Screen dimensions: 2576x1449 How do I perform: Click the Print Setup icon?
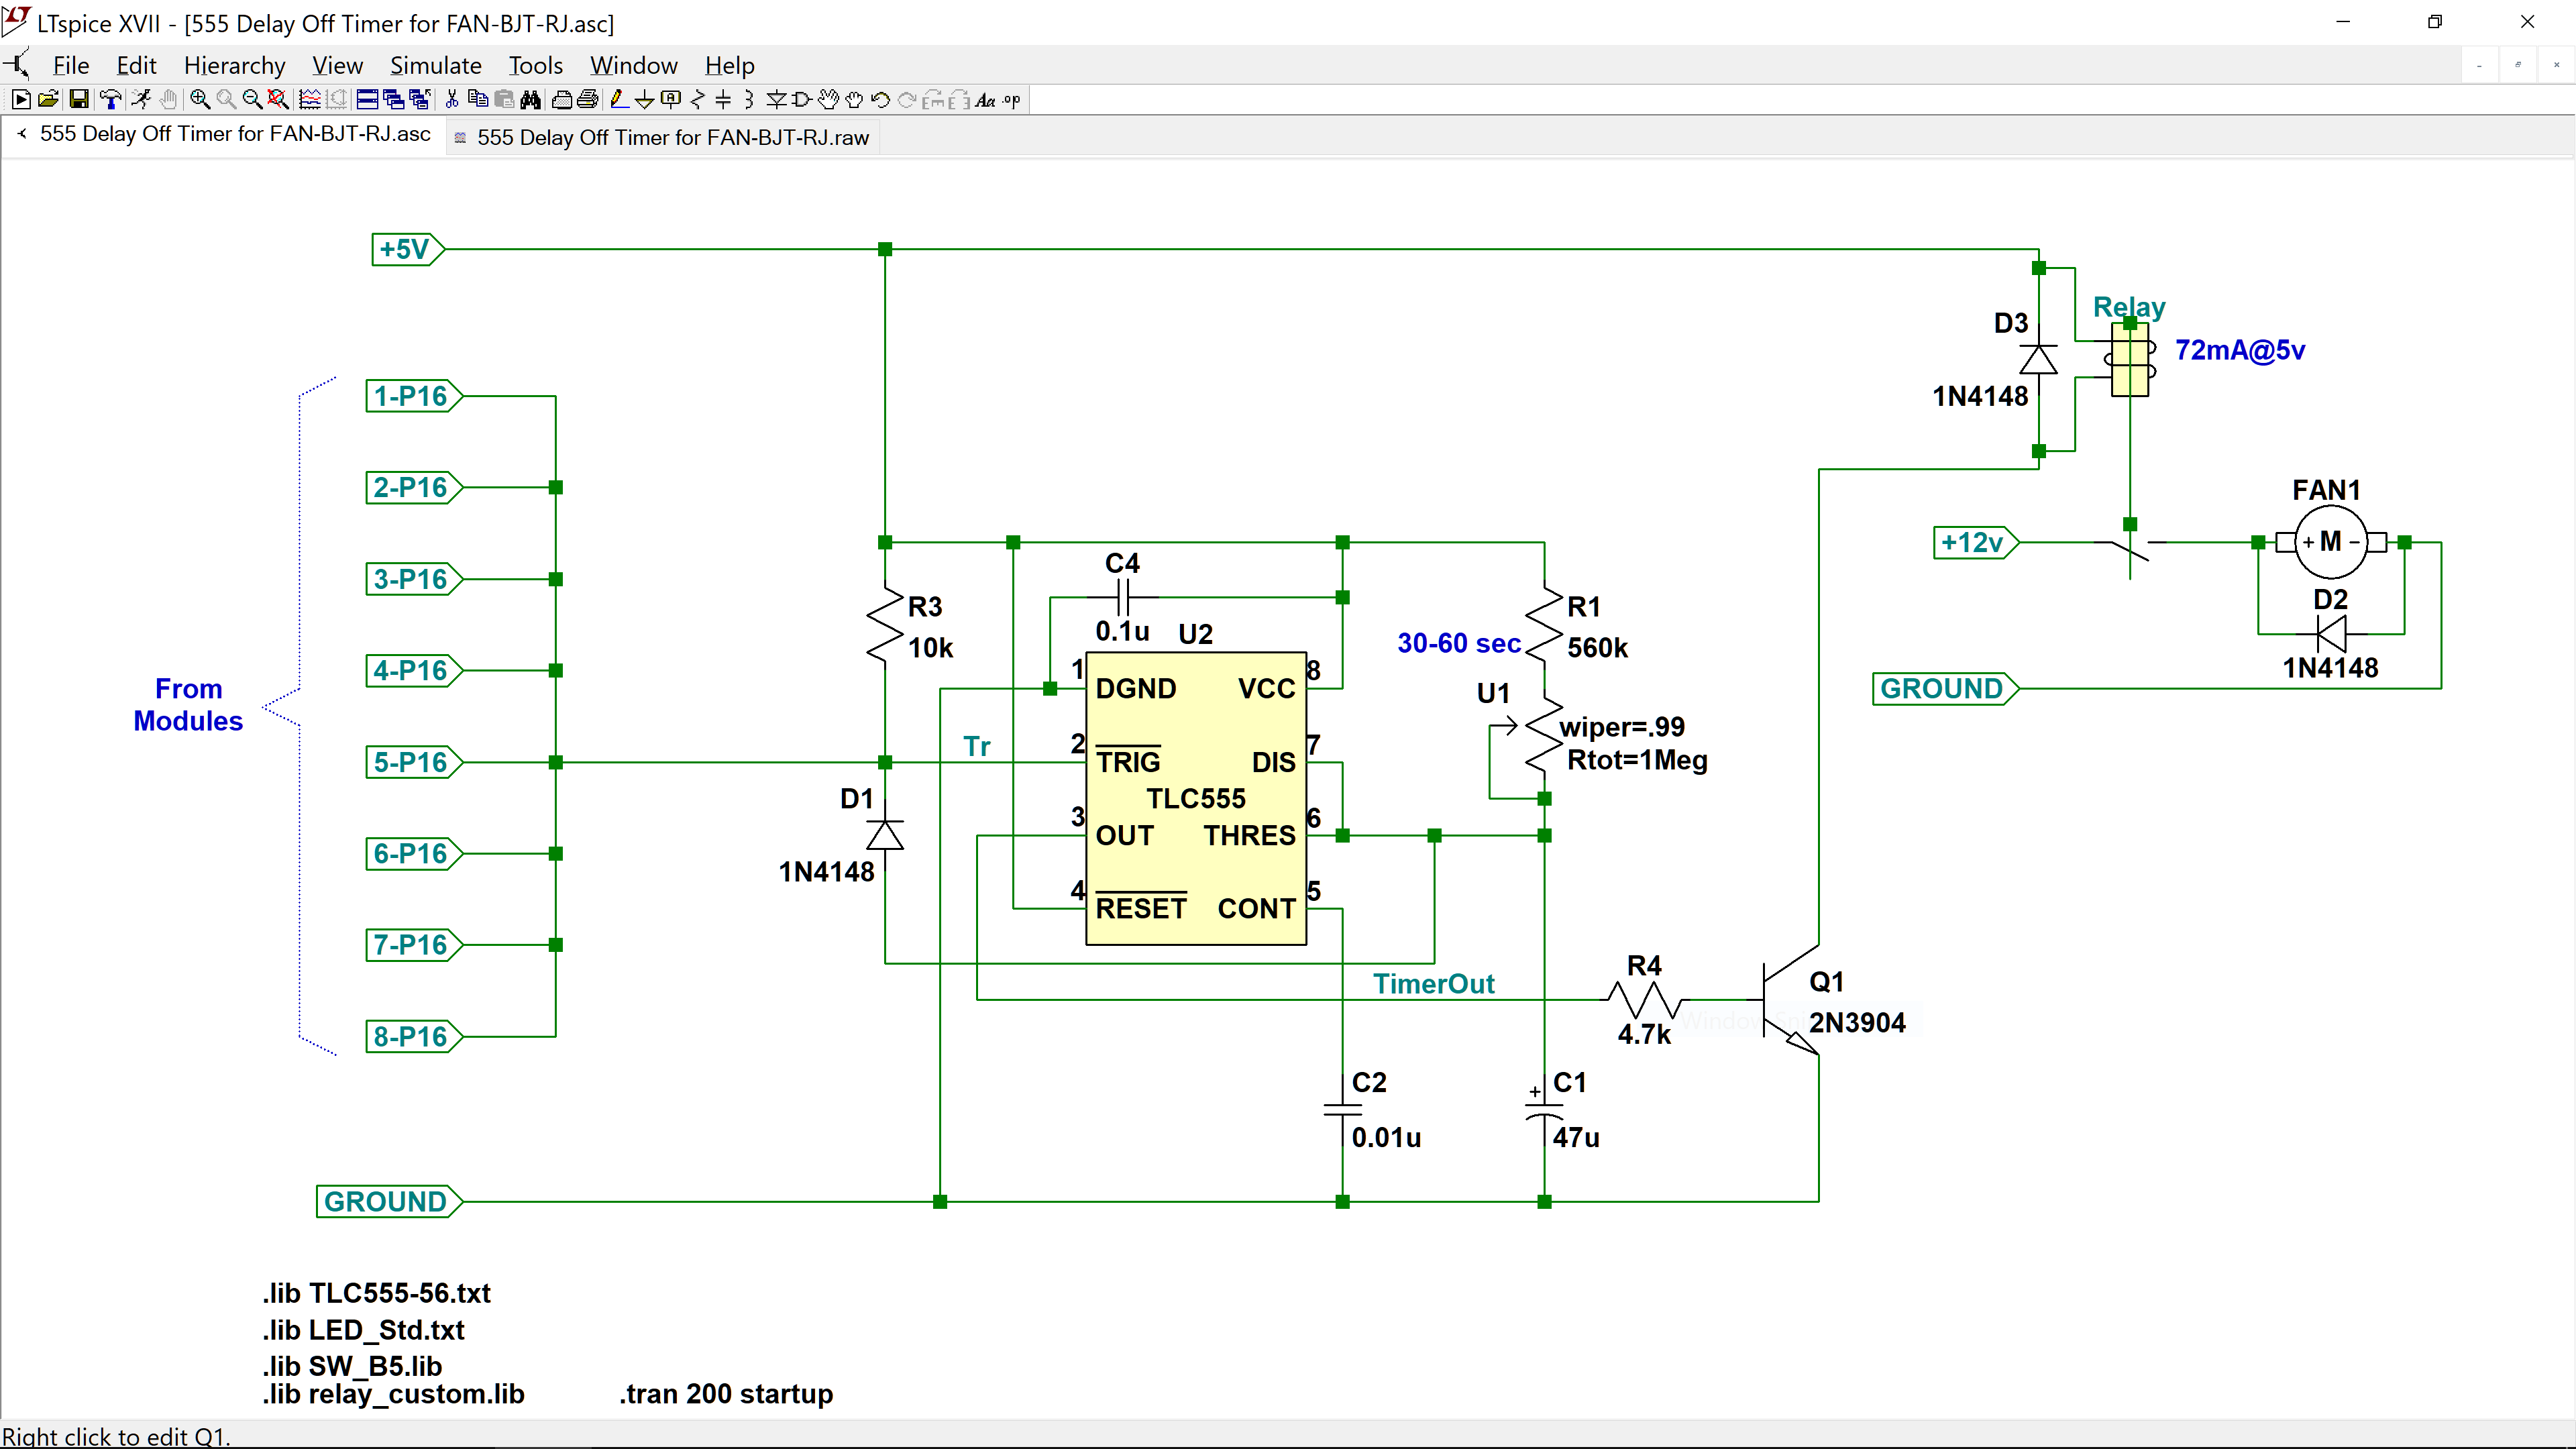tap(561, 100)
